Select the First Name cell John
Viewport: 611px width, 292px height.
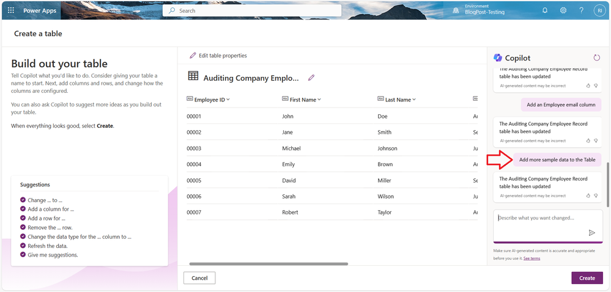[x=287, y=116]
